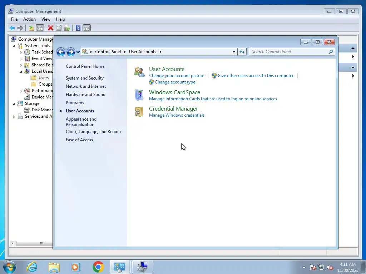Open Control Panel Home
The height and width of the screenshot is (274, 366).
tap(85, 66)
